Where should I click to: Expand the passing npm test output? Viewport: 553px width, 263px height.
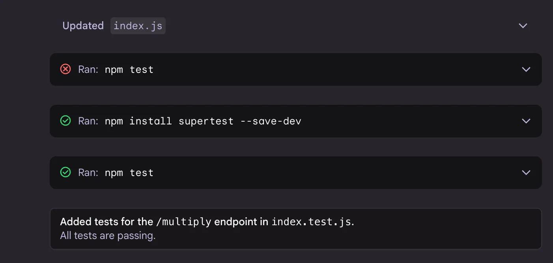(526, 172)
